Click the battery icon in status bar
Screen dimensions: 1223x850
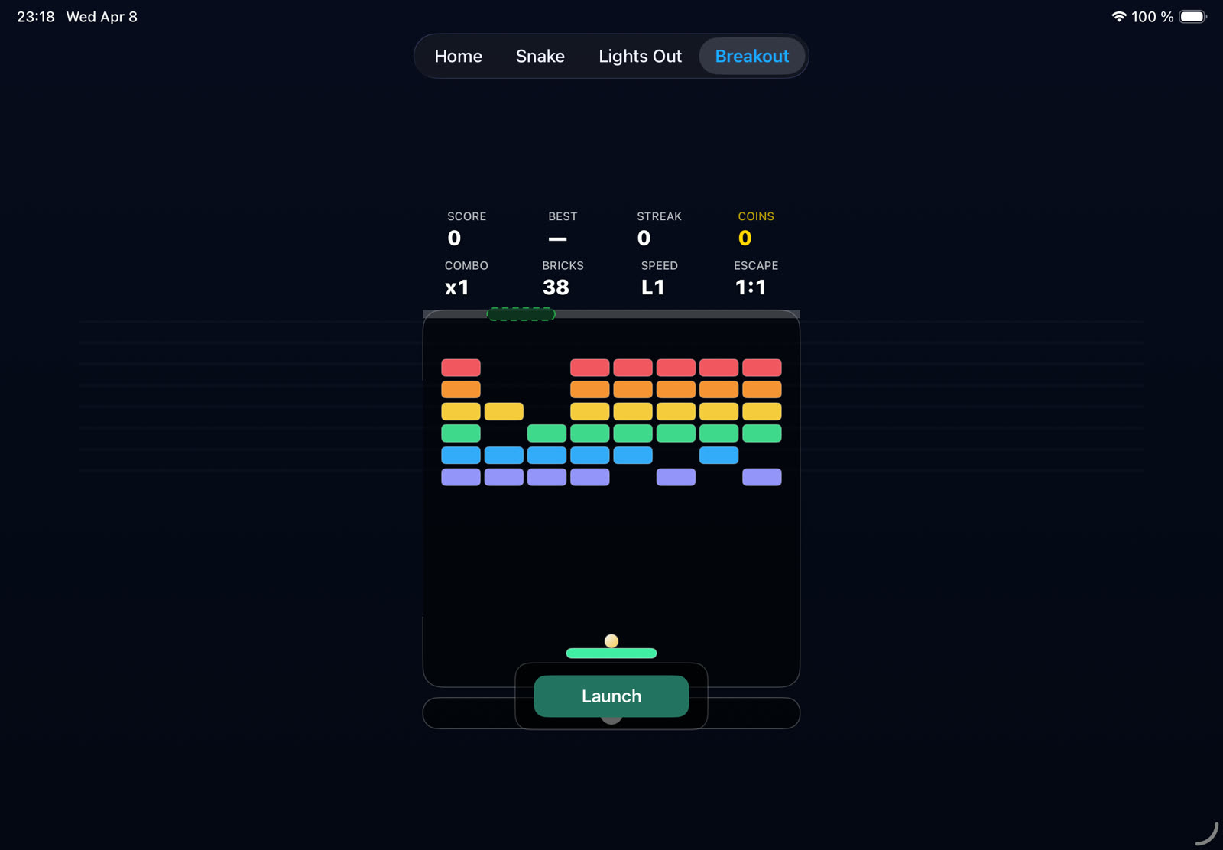click(1192, 17)
